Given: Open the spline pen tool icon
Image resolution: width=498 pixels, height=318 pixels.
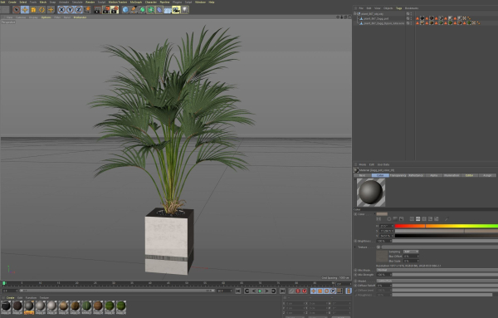Looking at the screenshot, I should 134,10.
